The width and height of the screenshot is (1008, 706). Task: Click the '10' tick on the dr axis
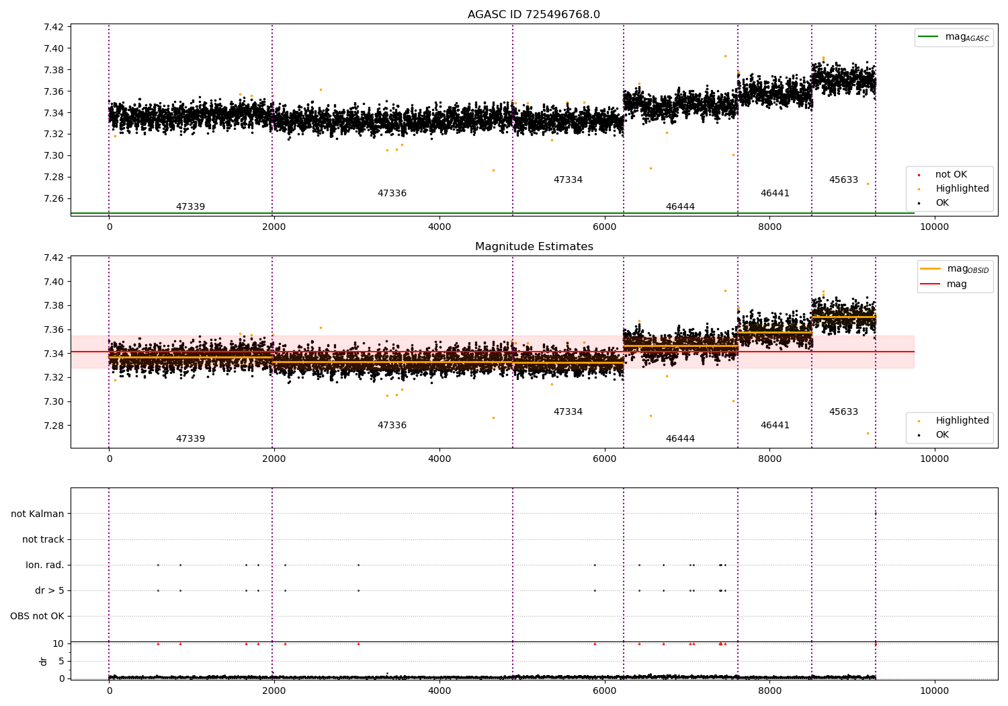click(58, 643)
